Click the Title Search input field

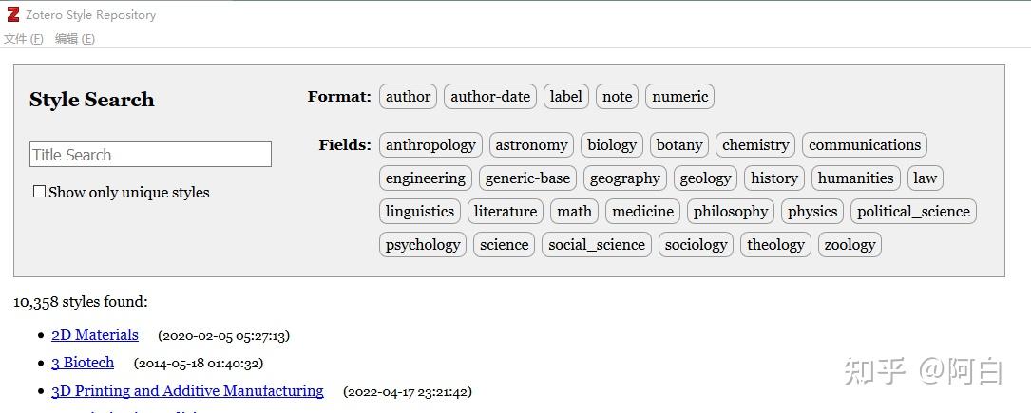point(150,155)
